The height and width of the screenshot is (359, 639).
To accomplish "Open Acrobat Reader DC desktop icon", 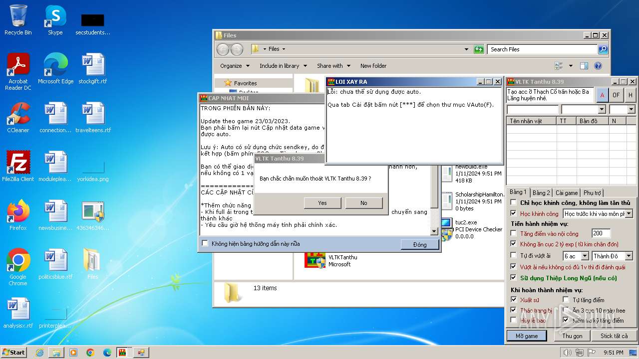I will [18, 72].
